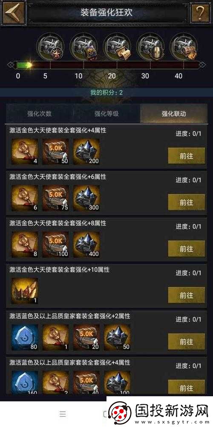Switch to the 强化等级 tab
This screenshot has width=213, height=427.
click(x=106, y=114)
